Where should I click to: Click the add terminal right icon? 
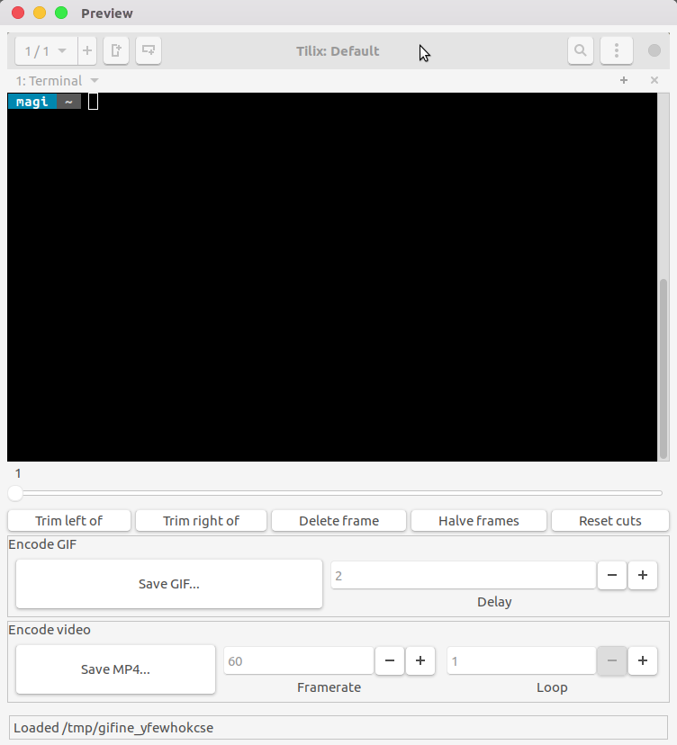(x=116, y=50)
